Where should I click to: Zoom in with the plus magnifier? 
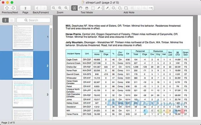pos(66,8)
